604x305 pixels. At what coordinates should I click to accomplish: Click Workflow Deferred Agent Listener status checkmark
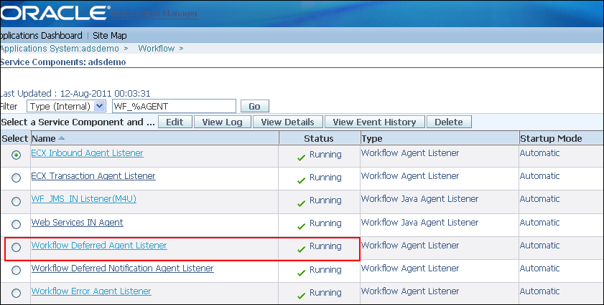tap(302, 248)
